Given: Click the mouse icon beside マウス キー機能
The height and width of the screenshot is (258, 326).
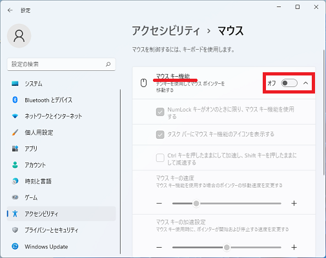Looking at the screenshot, I should tap(143, 83).
